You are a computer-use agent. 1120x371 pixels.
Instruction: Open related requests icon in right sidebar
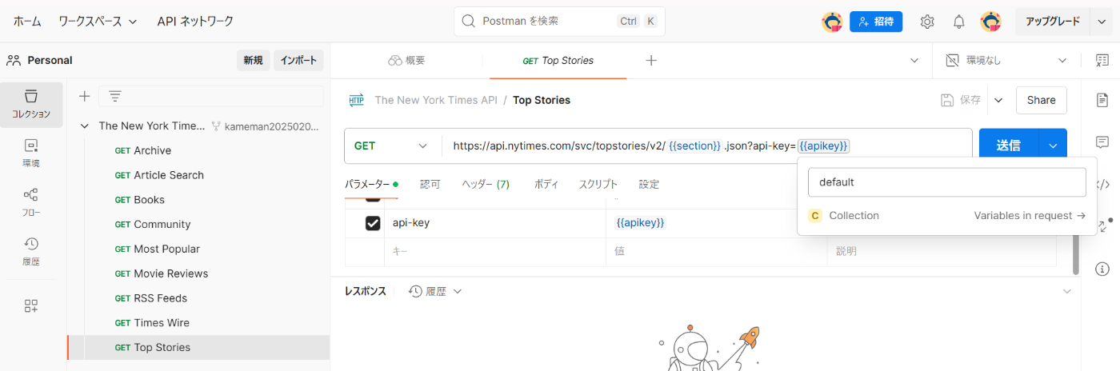[x=1102, y=226]
